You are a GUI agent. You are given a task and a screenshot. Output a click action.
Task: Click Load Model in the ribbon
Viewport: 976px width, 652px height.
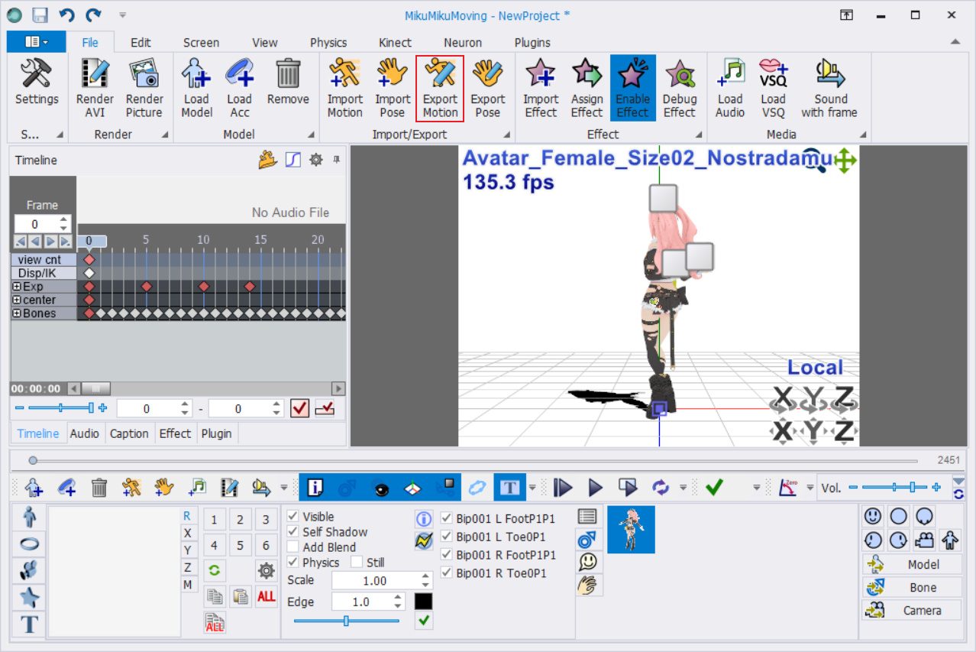pyautogui.click(x=196, y=88)
